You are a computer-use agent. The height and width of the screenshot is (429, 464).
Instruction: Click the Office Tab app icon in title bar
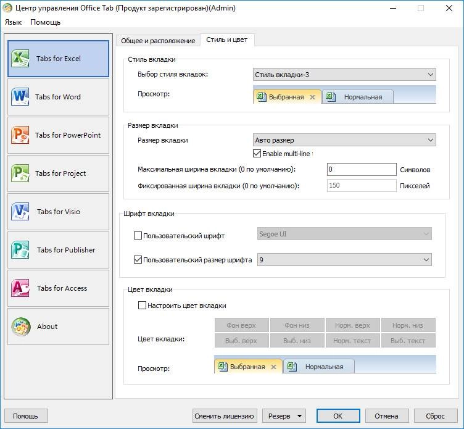(x=7, y=8)
